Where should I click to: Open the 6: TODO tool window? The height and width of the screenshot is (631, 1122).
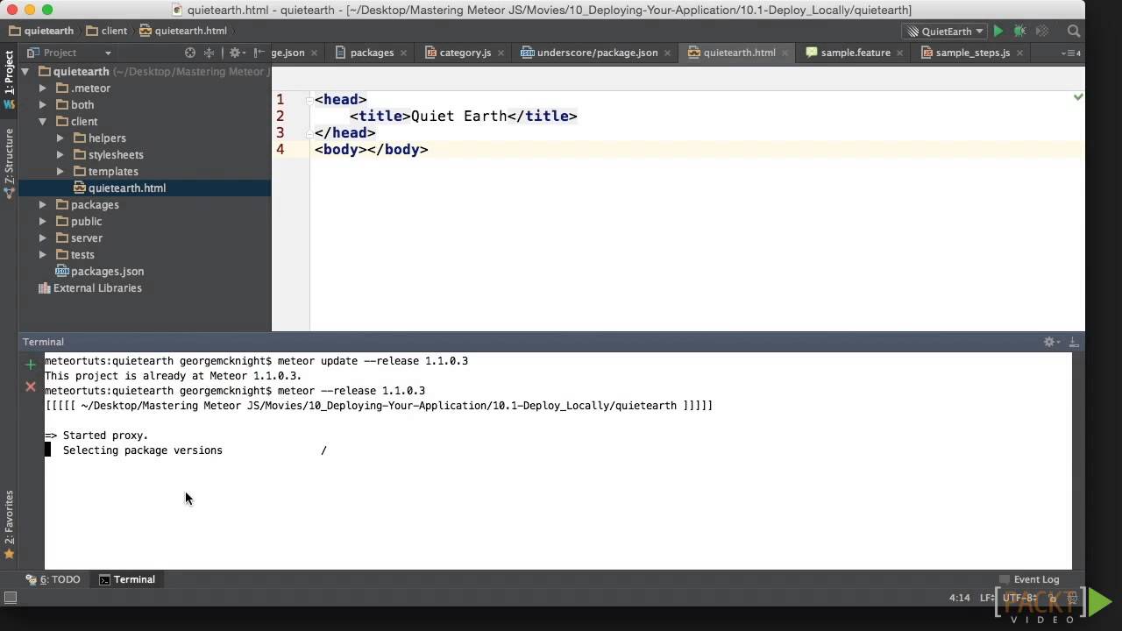(x=53, y=579)
